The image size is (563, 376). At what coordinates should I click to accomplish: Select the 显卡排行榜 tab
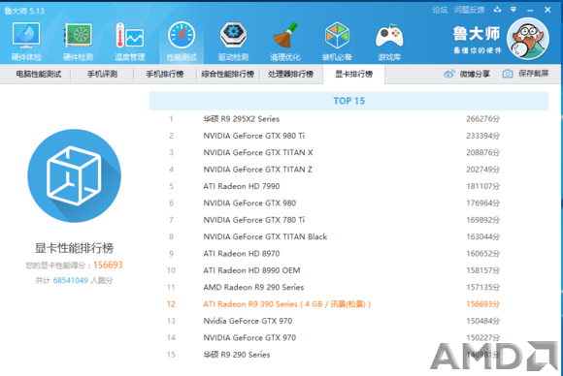[x=353, y=75]
